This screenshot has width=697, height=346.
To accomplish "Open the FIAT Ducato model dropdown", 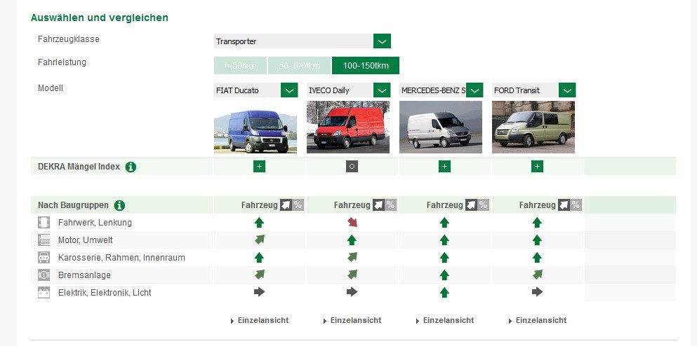I will pos(255,90).
